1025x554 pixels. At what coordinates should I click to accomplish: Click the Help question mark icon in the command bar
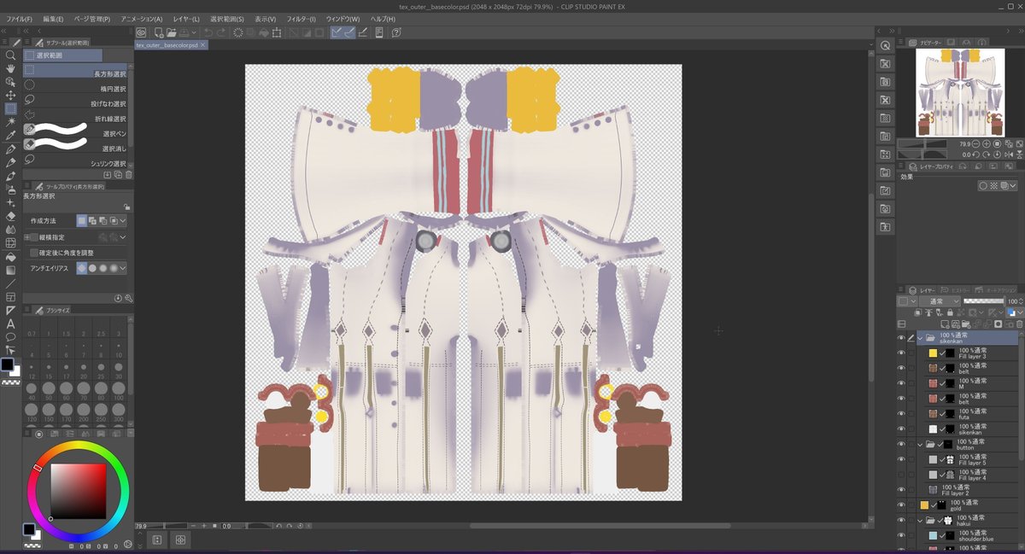(x=397, y=32)
